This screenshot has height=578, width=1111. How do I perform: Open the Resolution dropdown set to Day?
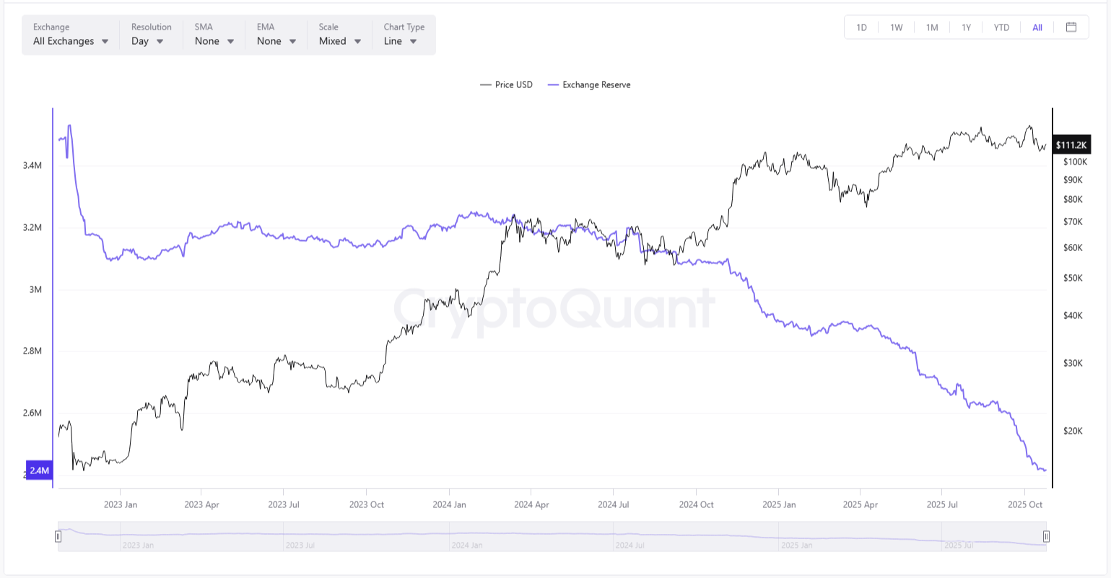tap(147, 41)
